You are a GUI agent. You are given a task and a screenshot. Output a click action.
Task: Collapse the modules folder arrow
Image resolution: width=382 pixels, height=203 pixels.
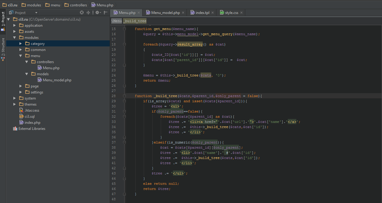tap(14, 38)
